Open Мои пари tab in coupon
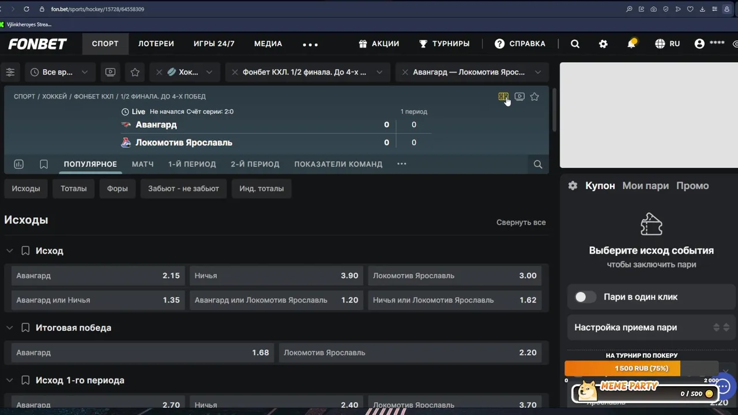 tap(646, 186)
